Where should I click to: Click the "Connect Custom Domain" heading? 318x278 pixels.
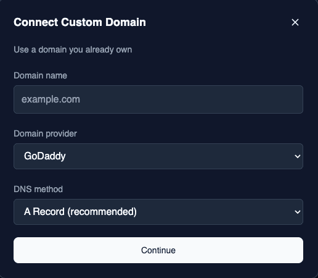(79, 22)
